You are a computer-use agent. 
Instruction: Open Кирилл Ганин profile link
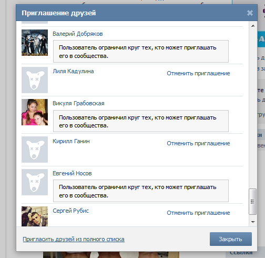pos(71,141)
